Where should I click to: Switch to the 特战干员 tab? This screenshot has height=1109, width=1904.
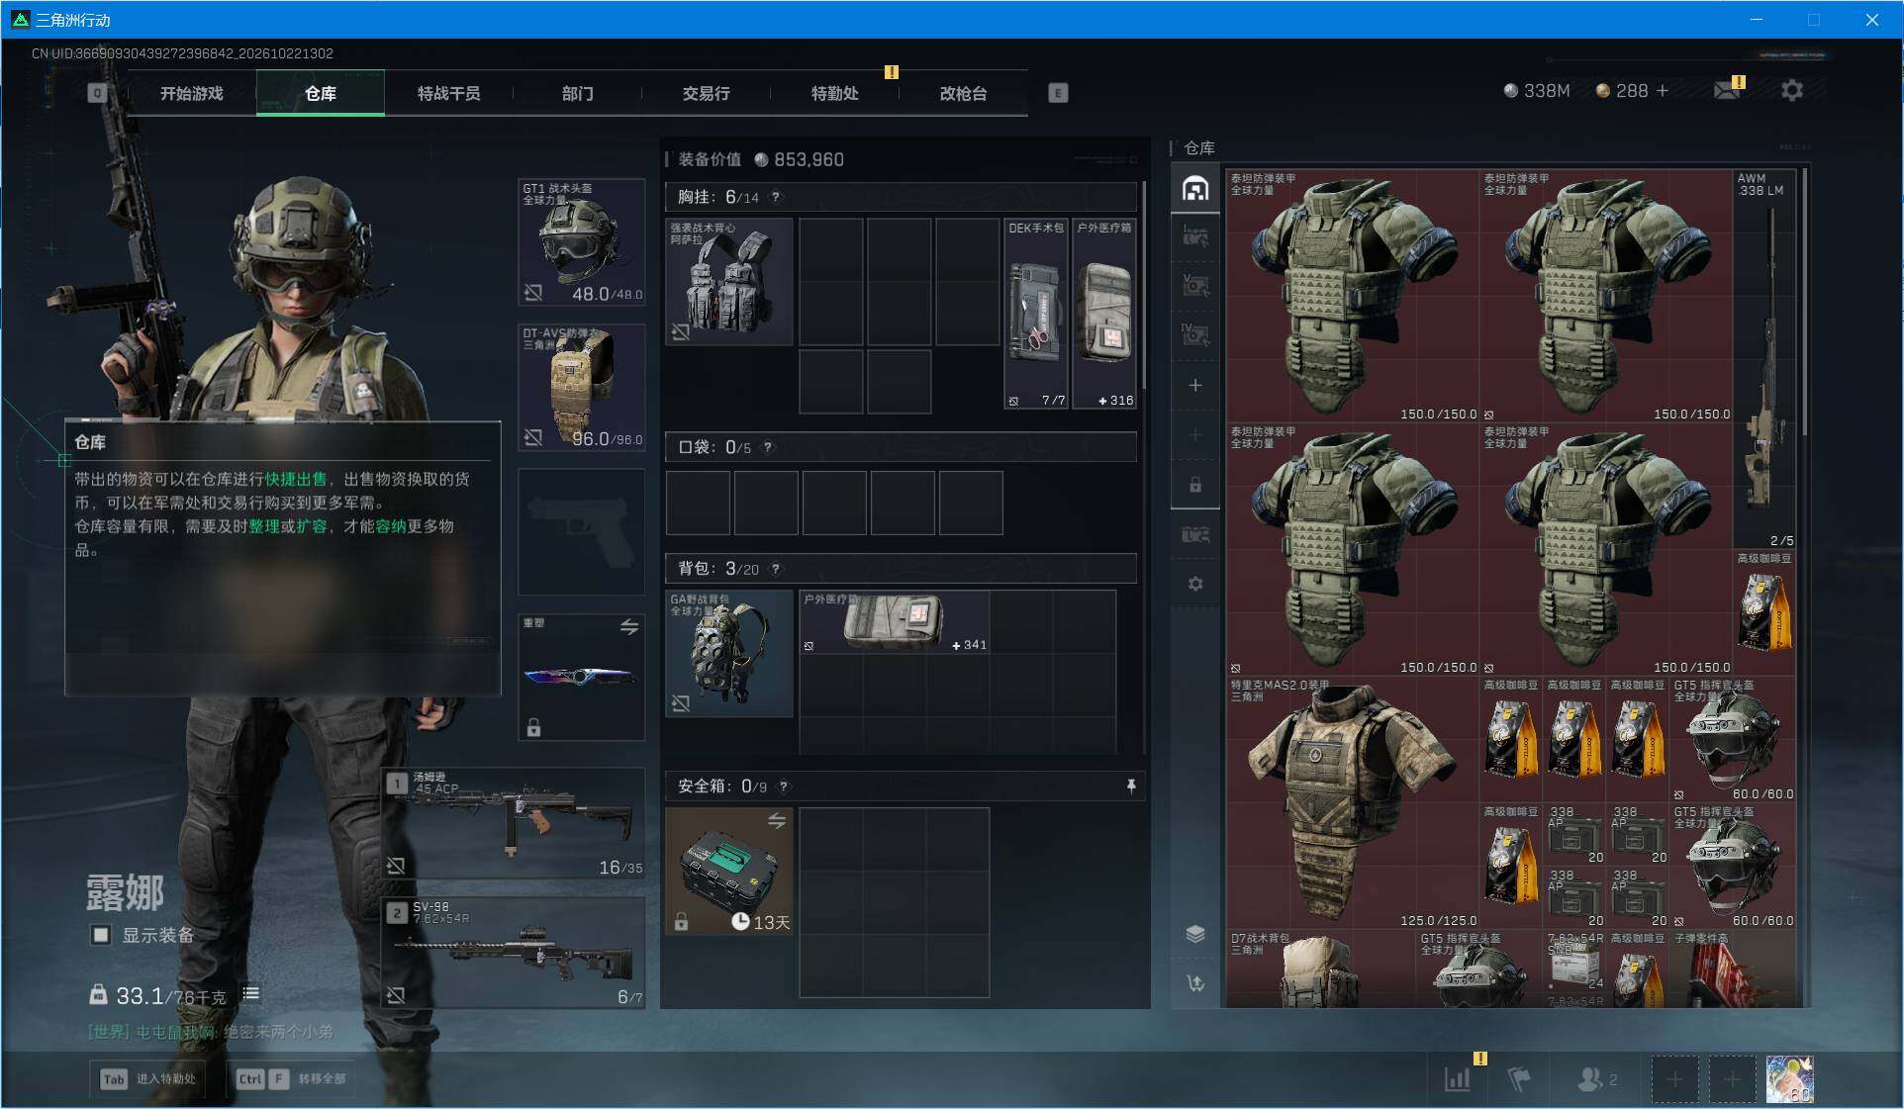448,93
